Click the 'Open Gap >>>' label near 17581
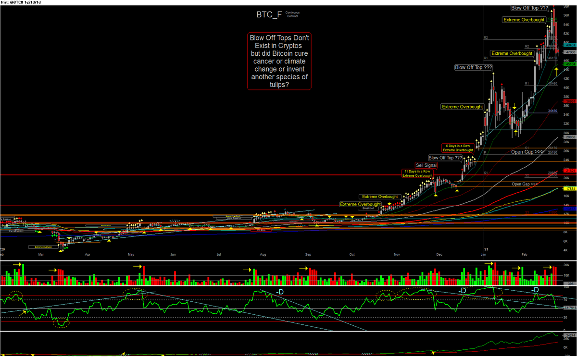 [525, 184]
